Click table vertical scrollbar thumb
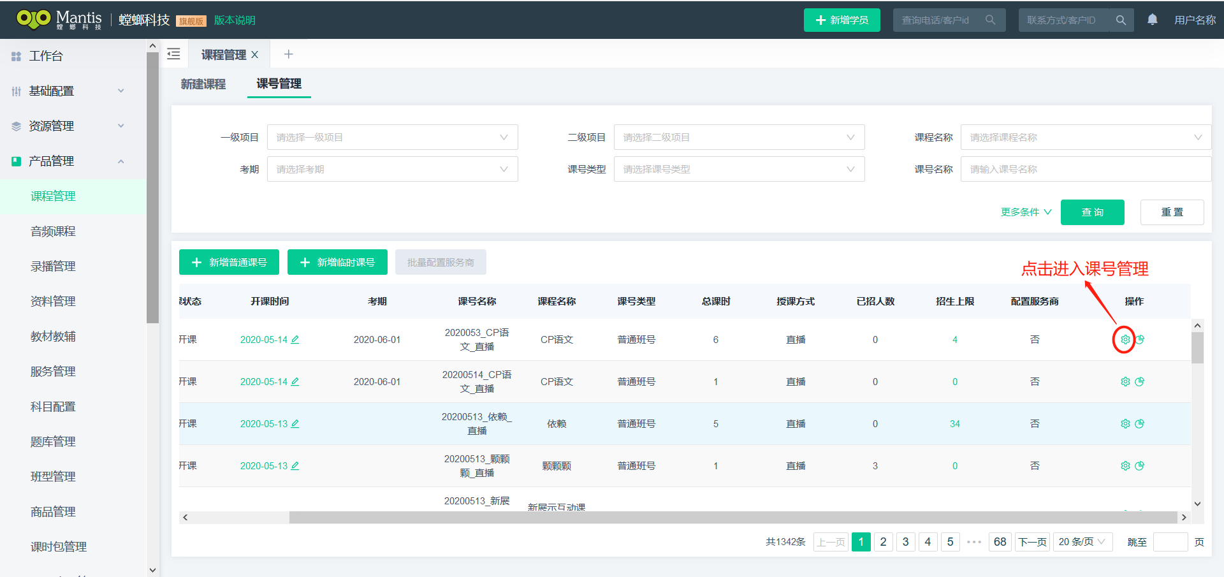Viewport: 1224px width, 577px height. tap(1197, 347)
